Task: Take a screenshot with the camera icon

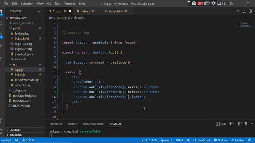Action: pyautogui.click(x=194, y=3)
